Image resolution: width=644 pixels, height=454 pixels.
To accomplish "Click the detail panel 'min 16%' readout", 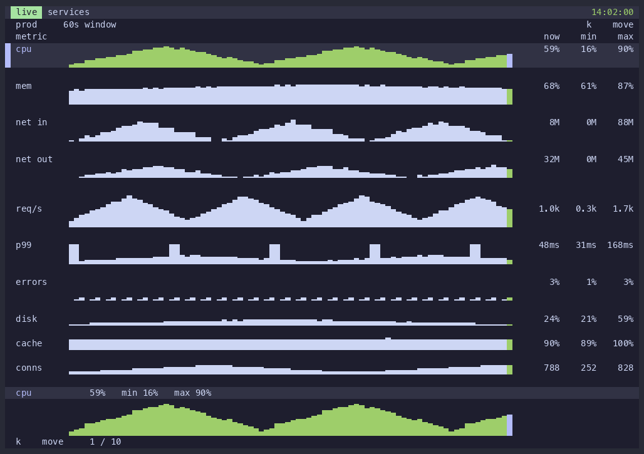I will [140, 393].
